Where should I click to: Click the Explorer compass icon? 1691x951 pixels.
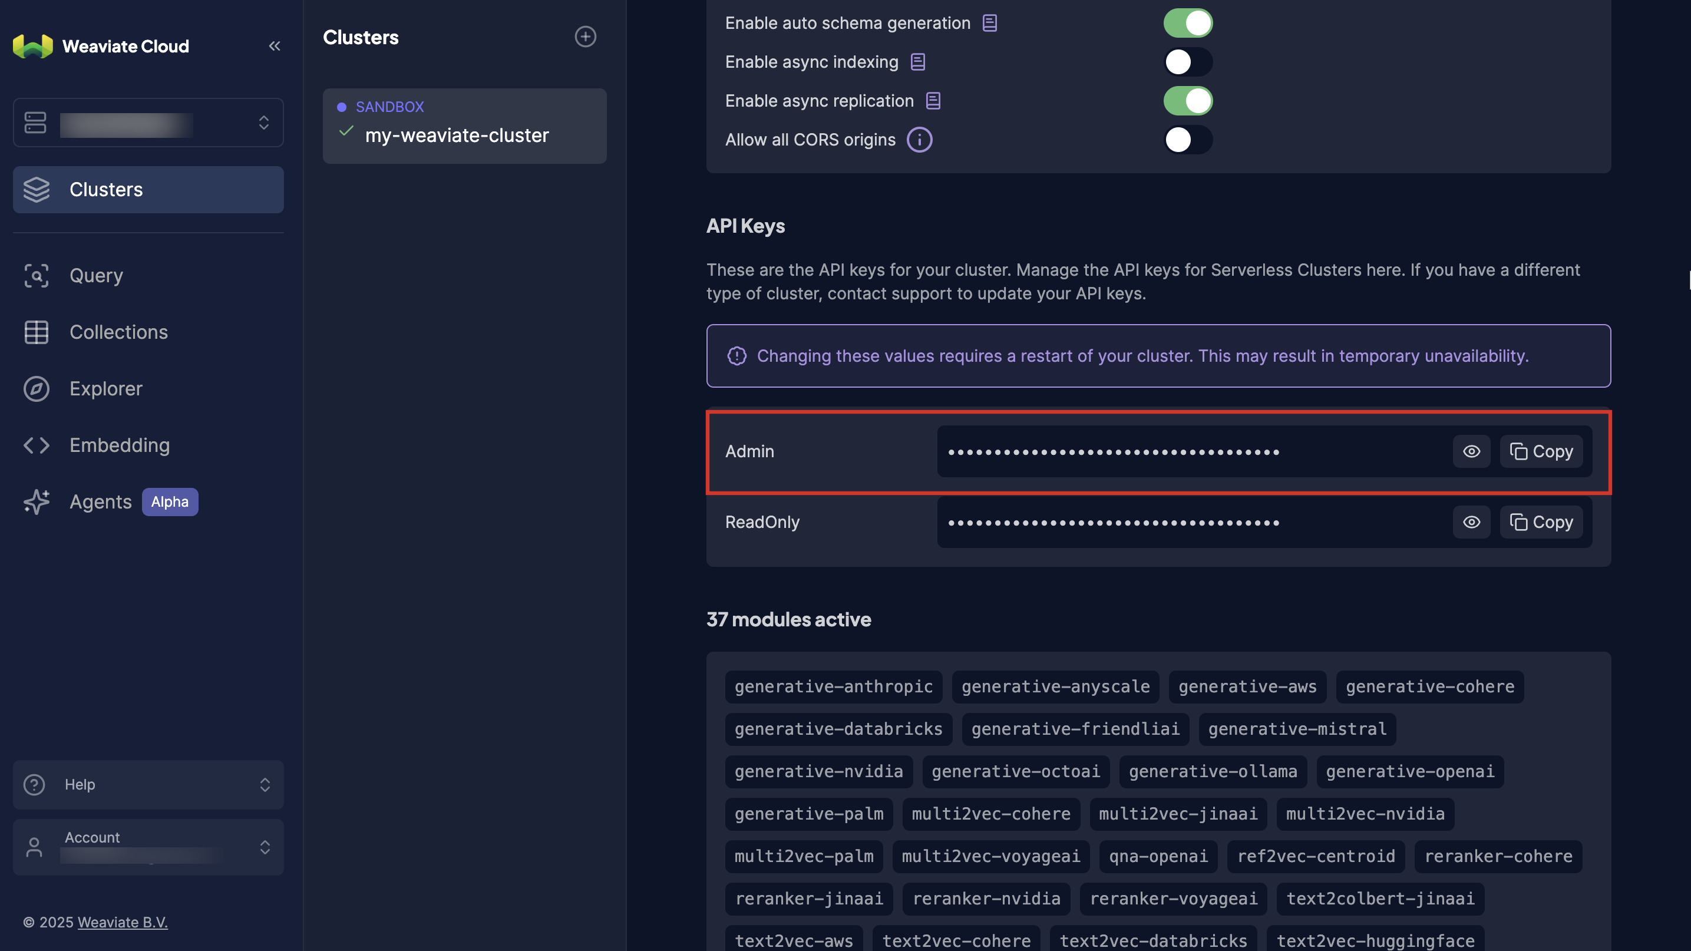(x=37, y=388)
